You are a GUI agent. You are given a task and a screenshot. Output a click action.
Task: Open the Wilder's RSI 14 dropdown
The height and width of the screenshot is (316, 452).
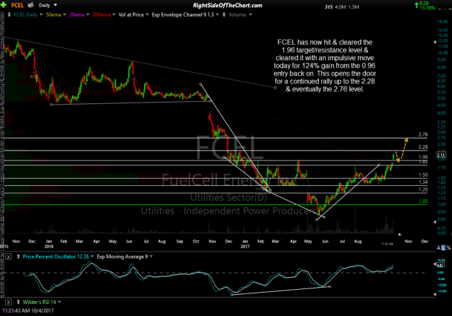(x=59, y=302)
